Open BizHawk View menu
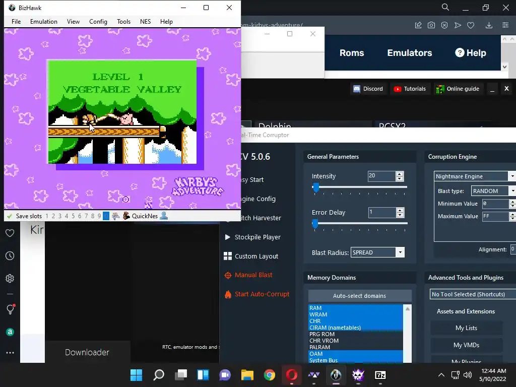Viewport: 516px width, 387px height. point(73,21)
